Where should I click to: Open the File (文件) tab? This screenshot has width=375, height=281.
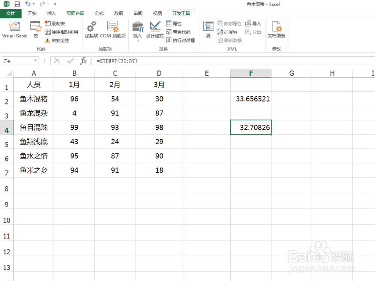point(10,13)
